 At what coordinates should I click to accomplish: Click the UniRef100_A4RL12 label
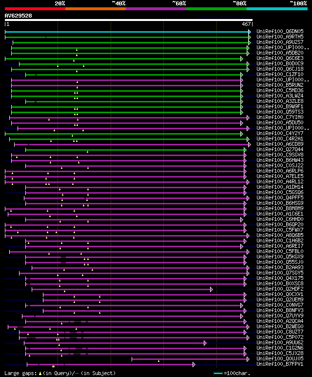(280, 182)
